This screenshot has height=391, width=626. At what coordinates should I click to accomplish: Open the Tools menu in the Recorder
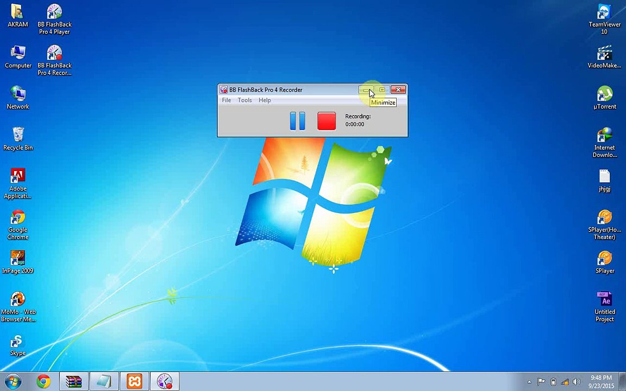click(245, 100)
